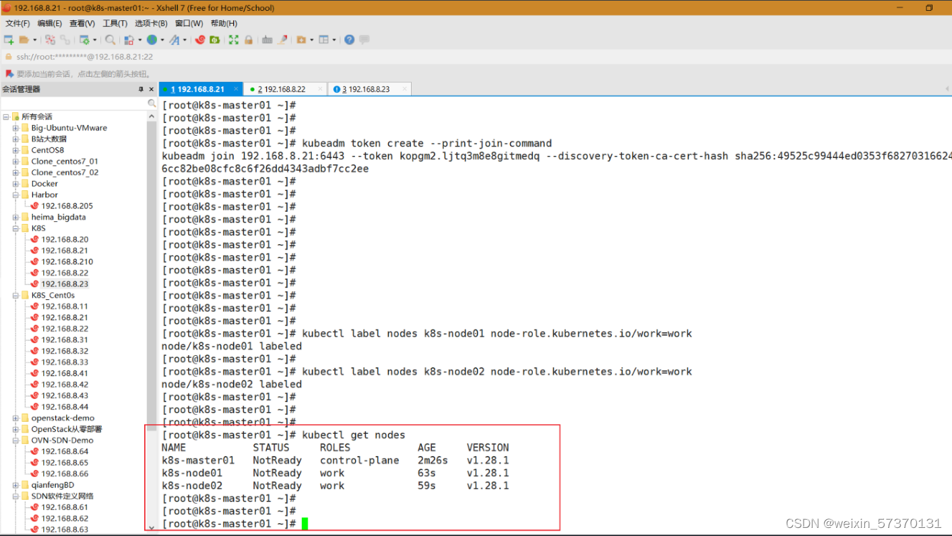Toggle full screen with green arrows icon
The height and width of the screenshot is (536, 952).
click(x=234, y=40)
